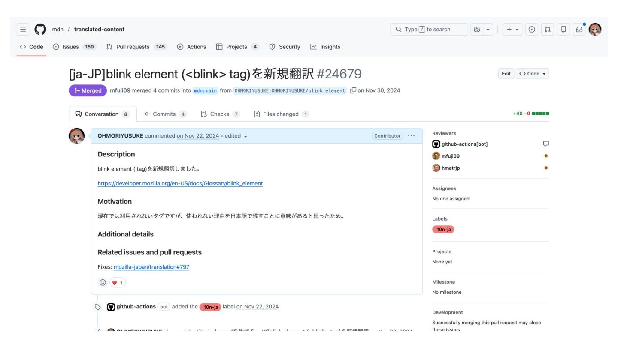618x347 pixels.
Task: Open the notifications inbox
Action: (x=579, y=29)
